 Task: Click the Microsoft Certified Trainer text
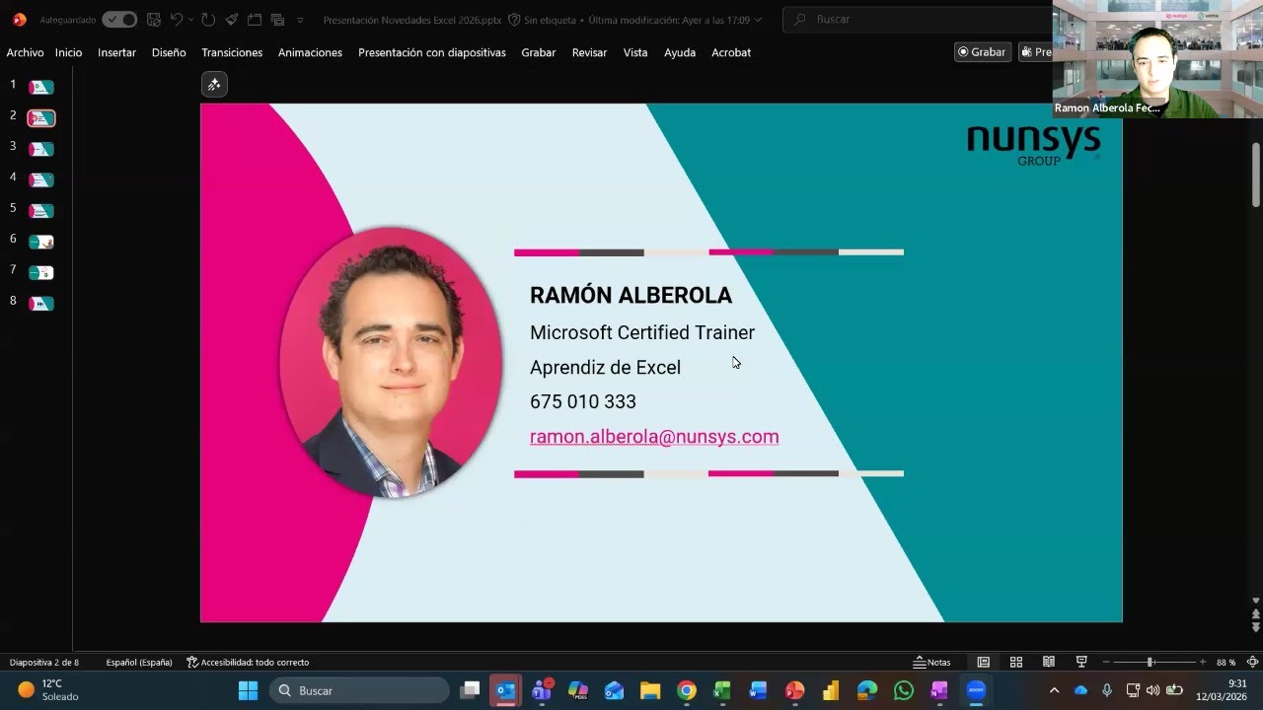click(642, 332)
